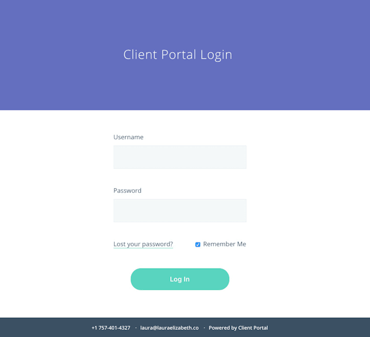Select the blue checkmark box beside Remember Me

coord(198,245)
